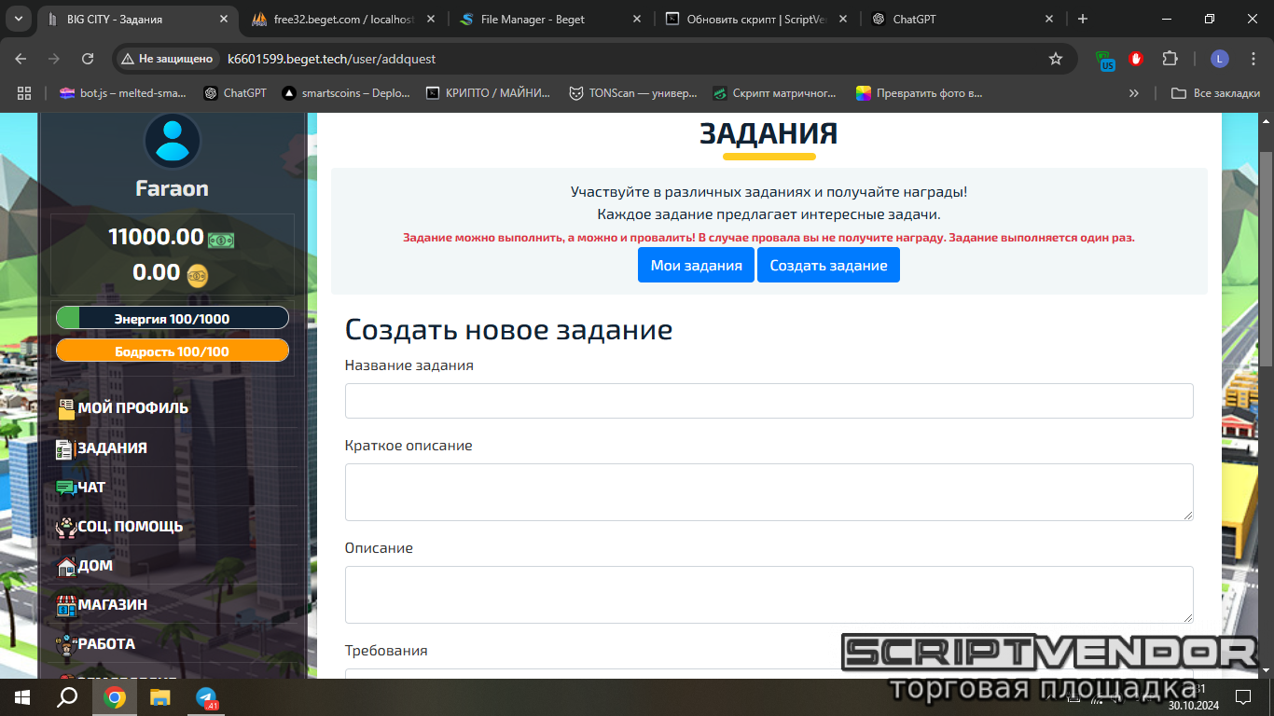Expand hidden bookmarks chevron
Viewport: 1274px width, 716px height.
point(1133,93)
